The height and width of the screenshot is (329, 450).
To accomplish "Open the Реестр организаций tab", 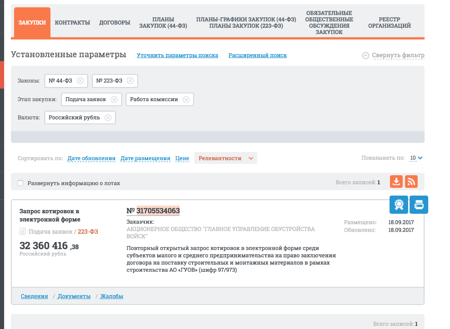I will pyautogui.click(x=389, y=22).
